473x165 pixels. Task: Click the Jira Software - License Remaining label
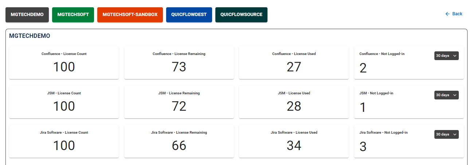pyautogui.click(x=179, y=133)
